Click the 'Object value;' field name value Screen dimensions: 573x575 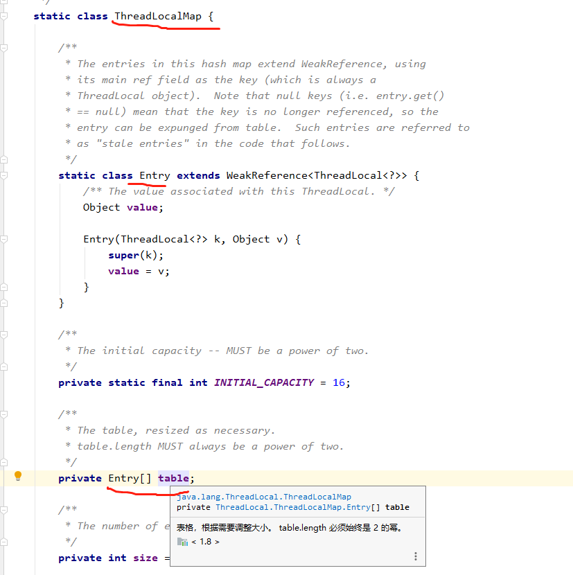[x=142, y=208]
